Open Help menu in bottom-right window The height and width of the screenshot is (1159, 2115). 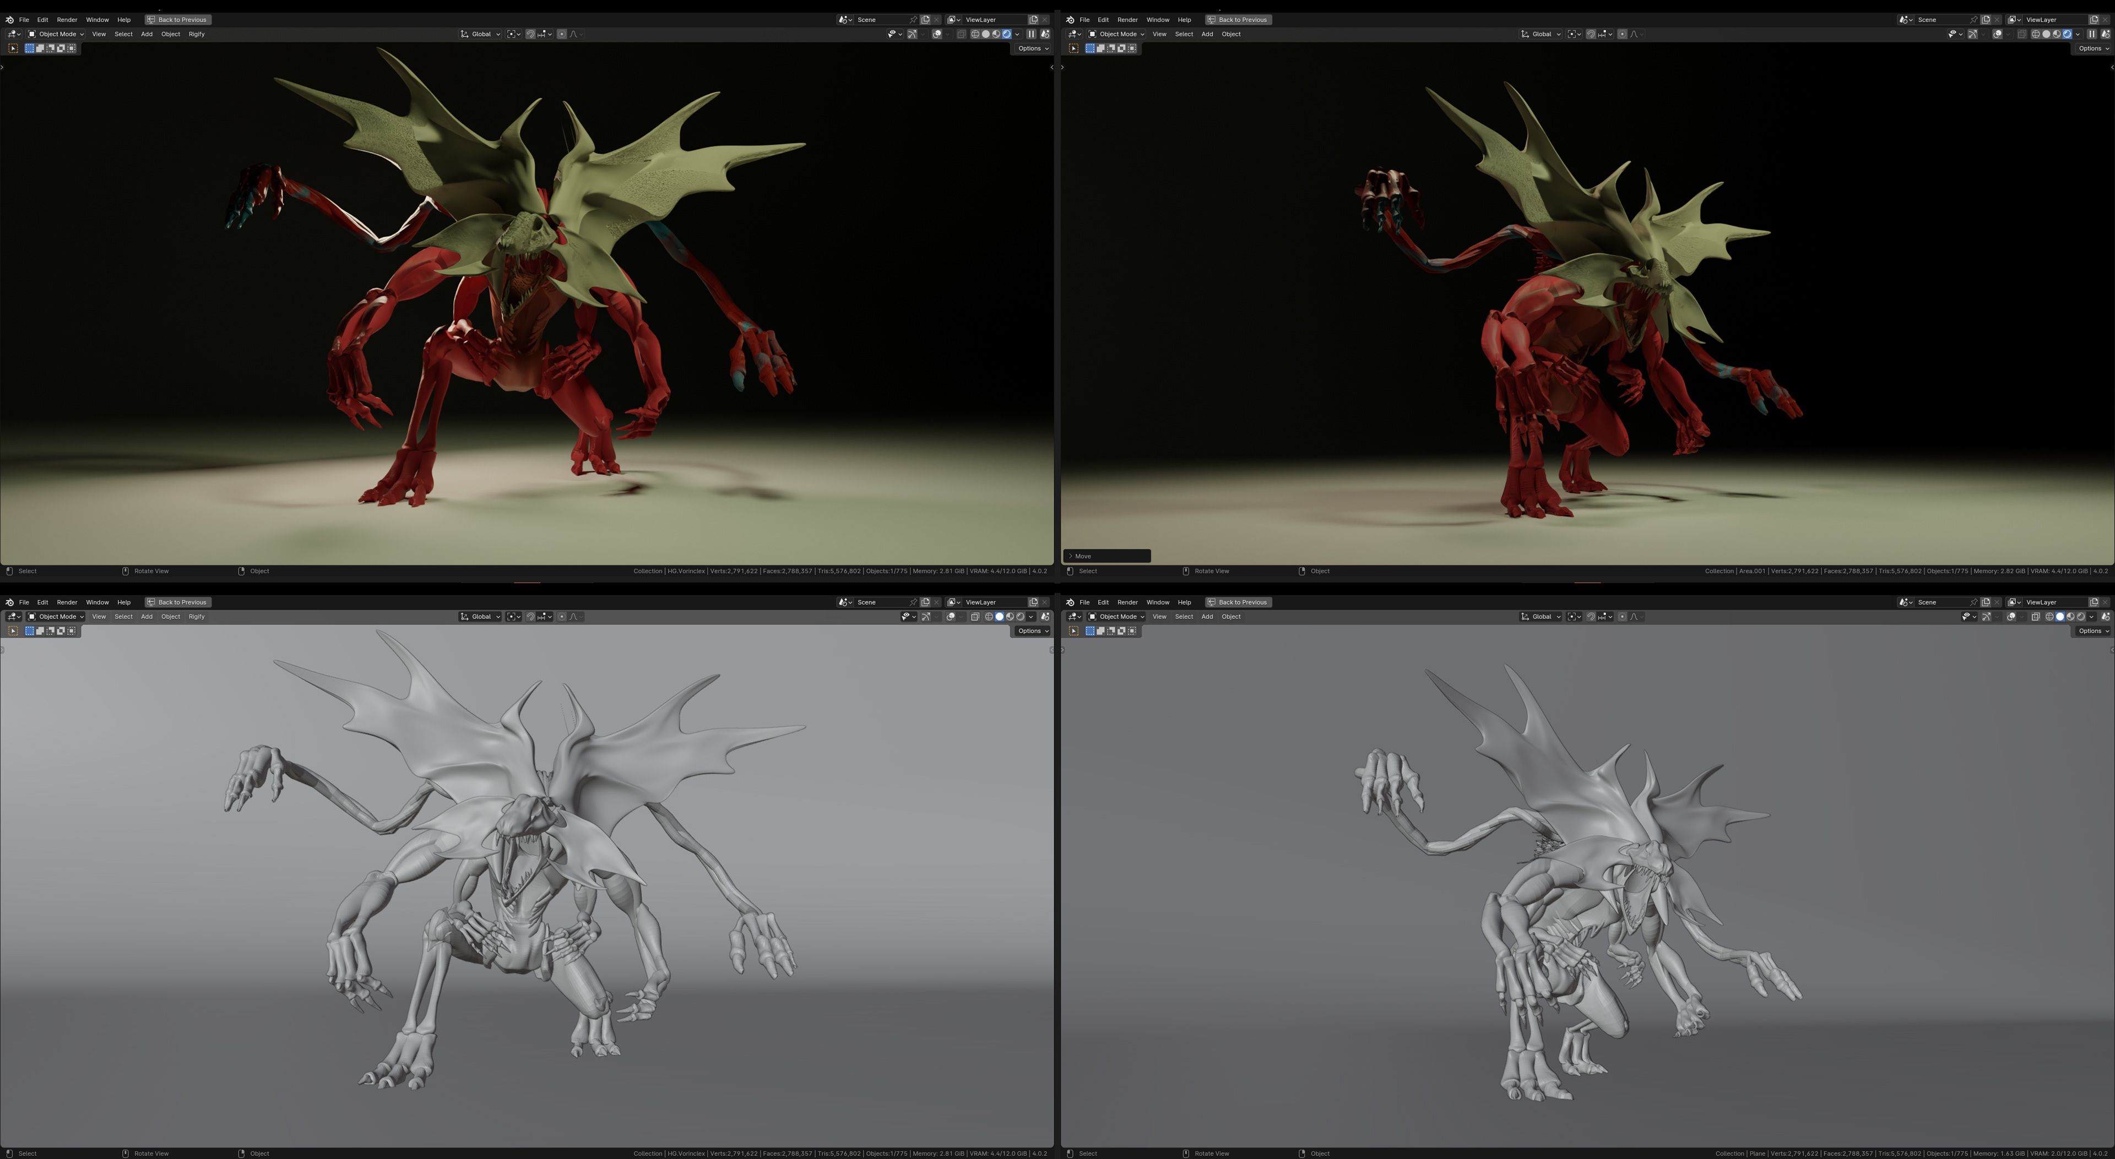click(x=1184, y=602)
